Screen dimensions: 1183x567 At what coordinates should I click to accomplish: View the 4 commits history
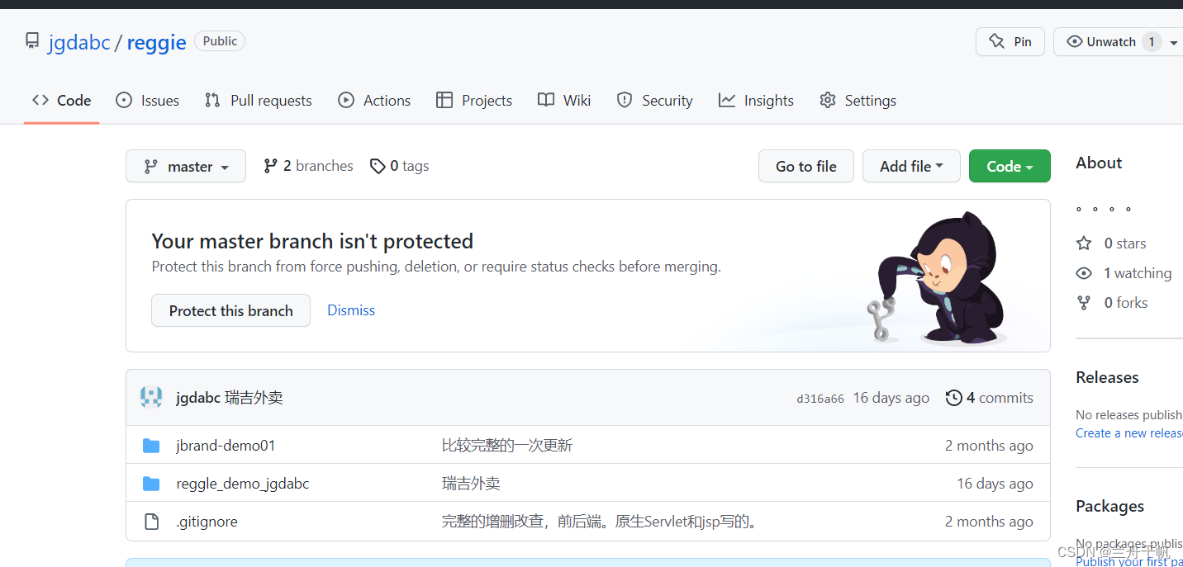[x=990, y=398]
